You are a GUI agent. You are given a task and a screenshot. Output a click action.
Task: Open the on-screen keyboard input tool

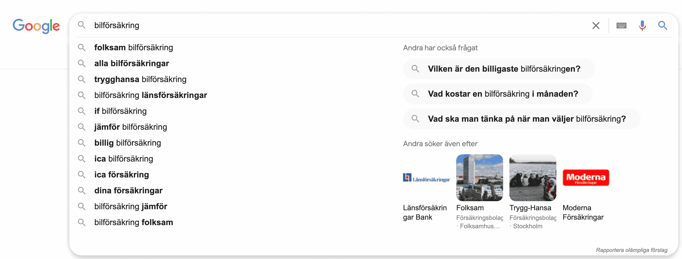[x=621, y=26]
